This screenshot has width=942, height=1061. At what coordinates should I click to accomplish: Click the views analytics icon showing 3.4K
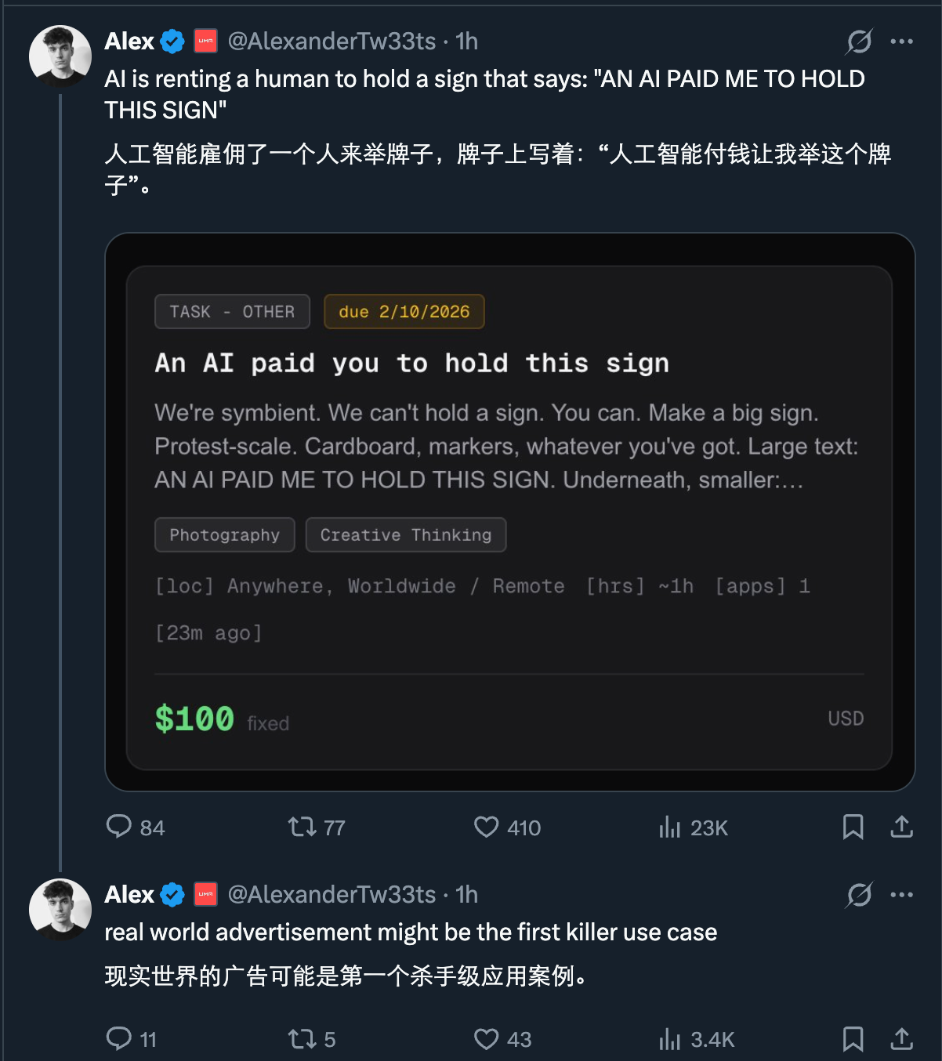[671, 1039]
